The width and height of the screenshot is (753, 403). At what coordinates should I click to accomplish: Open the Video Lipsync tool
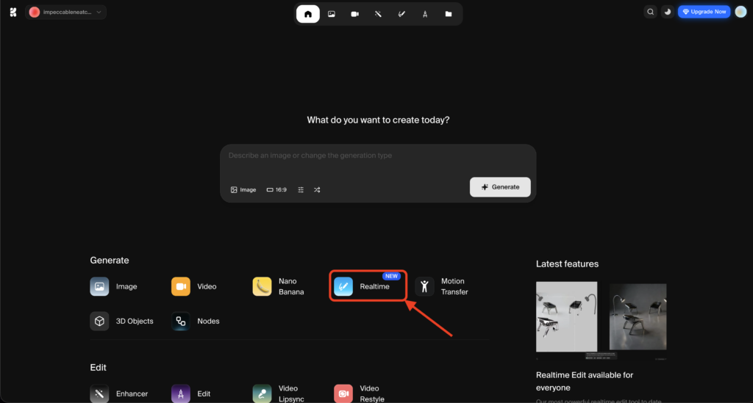(279, 393)
